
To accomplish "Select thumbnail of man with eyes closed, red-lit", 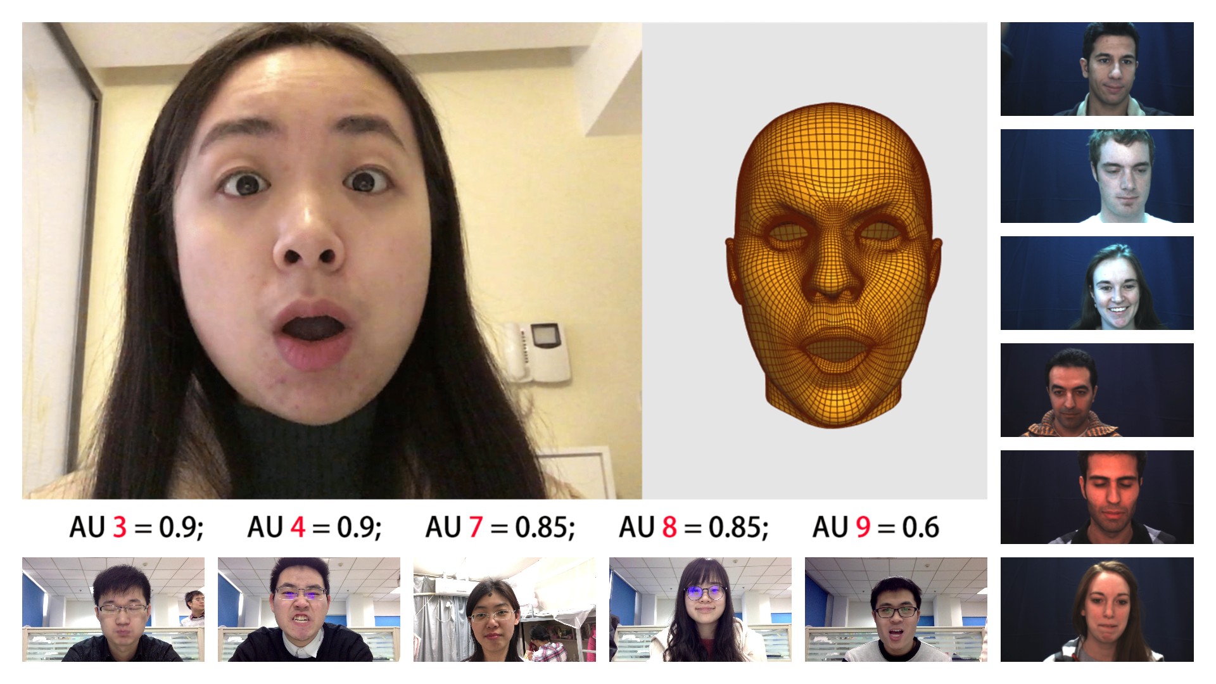I will (x=1096, y=497).
